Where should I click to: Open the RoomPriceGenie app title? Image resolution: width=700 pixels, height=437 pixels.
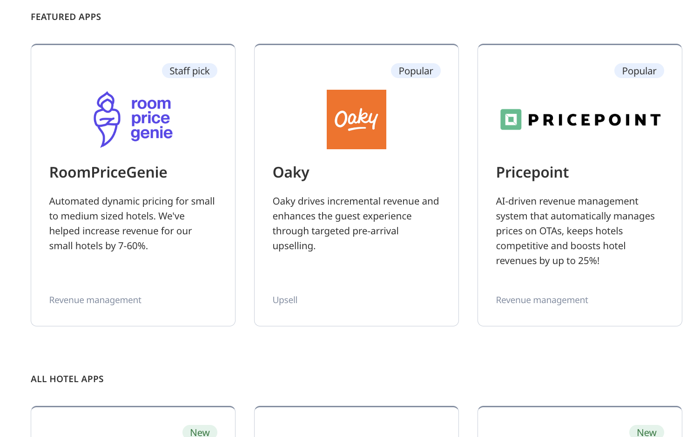click(108, 172)
